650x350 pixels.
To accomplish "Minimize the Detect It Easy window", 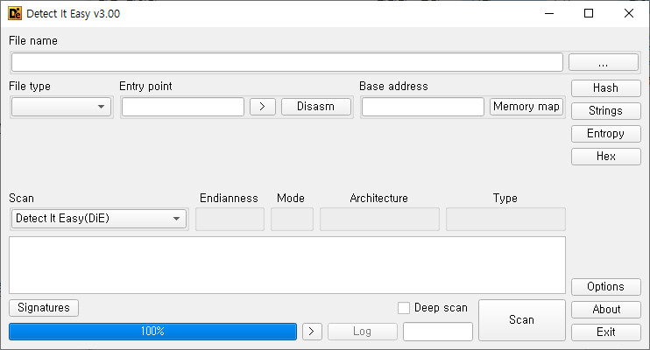I will (x=549, y=14).
